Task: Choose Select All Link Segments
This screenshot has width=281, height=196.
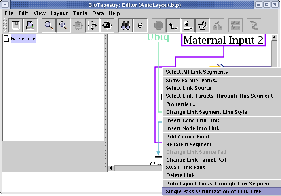Action: pyautogui.click(x=196, y=72)
